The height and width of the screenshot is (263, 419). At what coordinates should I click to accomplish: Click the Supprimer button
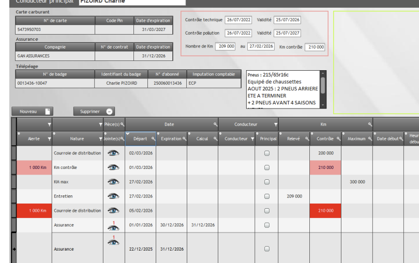(94, 111)
